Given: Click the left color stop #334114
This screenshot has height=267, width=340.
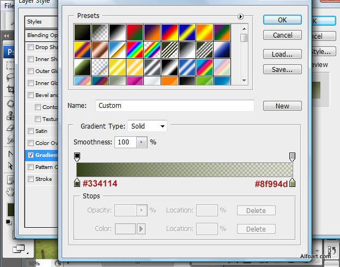Looking at the screenshot, I should [x=77, y=184].
